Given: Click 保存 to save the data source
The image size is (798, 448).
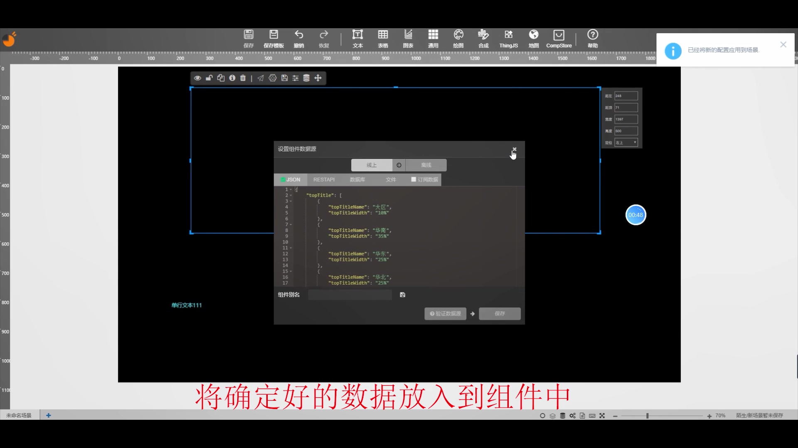Looking at the screenshot, I should coord(500,314).
